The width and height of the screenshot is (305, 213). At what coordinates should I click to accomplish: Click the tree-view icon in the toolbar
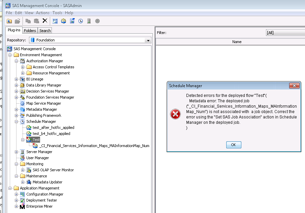[55, 21]
